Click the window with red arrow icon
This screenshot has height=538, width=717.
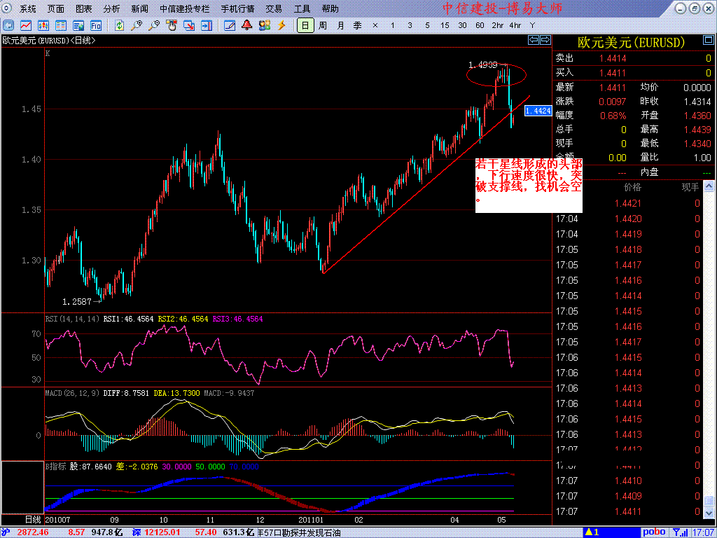click(x=189, y=26)
